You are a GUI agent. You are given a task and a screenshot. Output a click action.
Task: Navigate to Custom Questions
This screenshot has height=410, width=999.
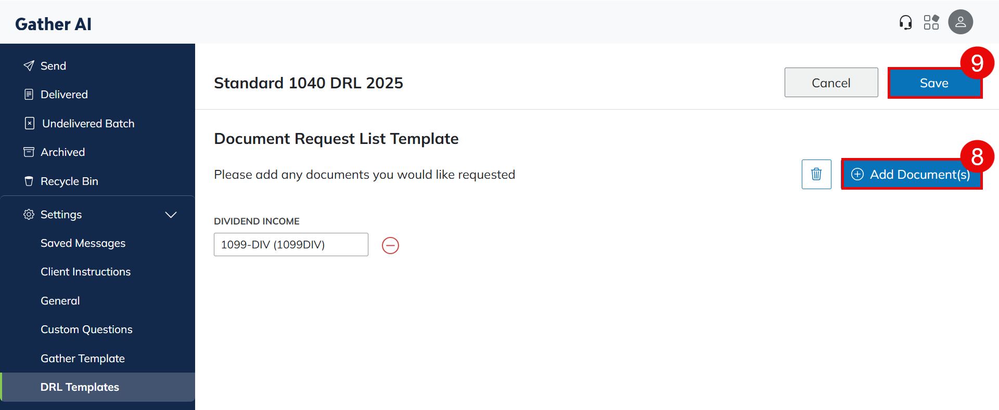click(x=86, y=329)
